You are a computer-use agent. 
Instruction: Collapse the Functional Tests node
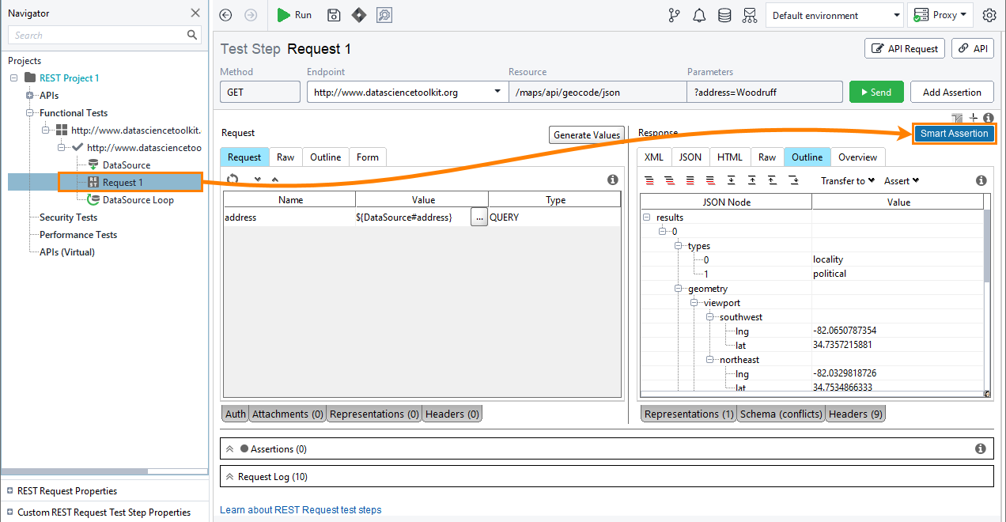point(29,112)
